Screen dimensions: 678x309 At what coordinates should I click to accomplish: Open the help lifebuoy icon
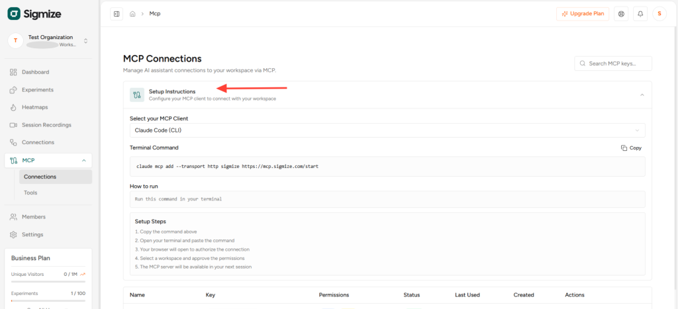click(621, 14)
